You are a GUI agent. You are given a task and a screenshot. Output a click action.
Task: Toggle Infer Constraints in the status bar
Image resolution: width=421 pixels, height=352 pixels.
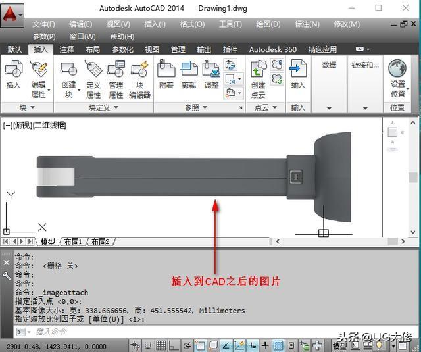135,345
